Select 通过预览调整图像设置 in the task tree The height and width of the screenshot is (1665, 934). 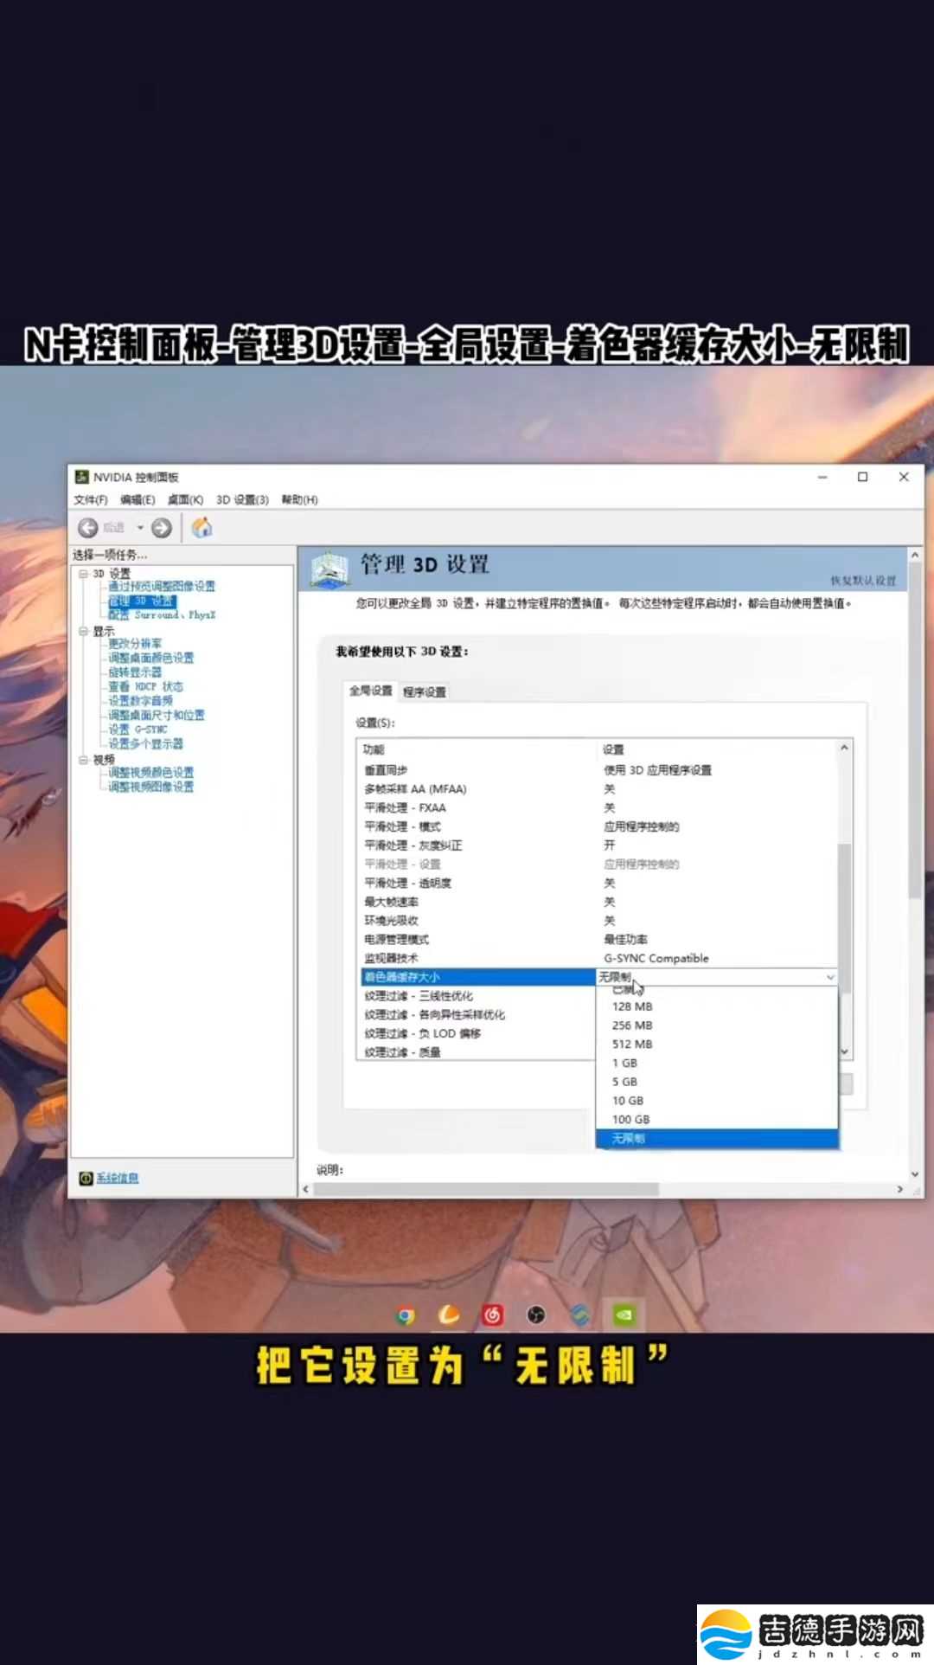pyautogui.click(x=162, y=587)
